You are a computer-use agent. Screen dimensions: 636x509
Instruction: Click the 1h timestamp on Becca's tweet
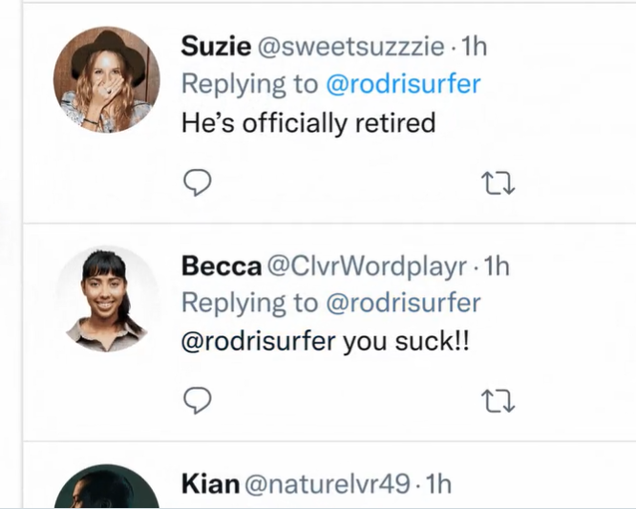pyautogui.click(x=497, y=266)
